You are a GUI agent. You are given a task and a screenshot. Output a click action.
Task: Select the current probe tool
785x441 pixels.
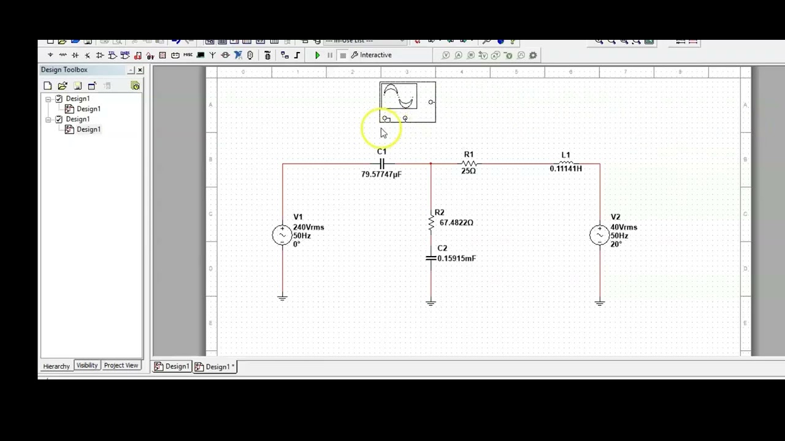click(x=458, y=55)
